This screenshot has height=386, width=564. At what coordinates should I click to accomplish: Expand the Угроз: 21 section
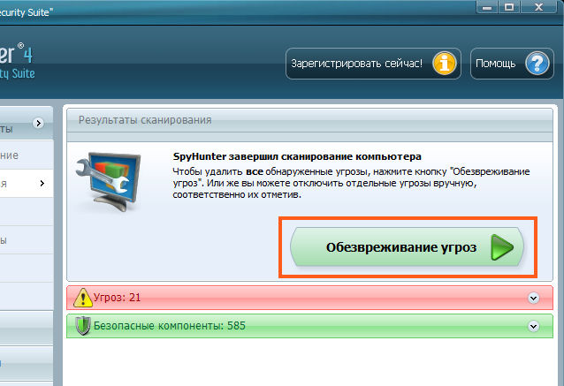pyautogui.click(x=533, y=298)
